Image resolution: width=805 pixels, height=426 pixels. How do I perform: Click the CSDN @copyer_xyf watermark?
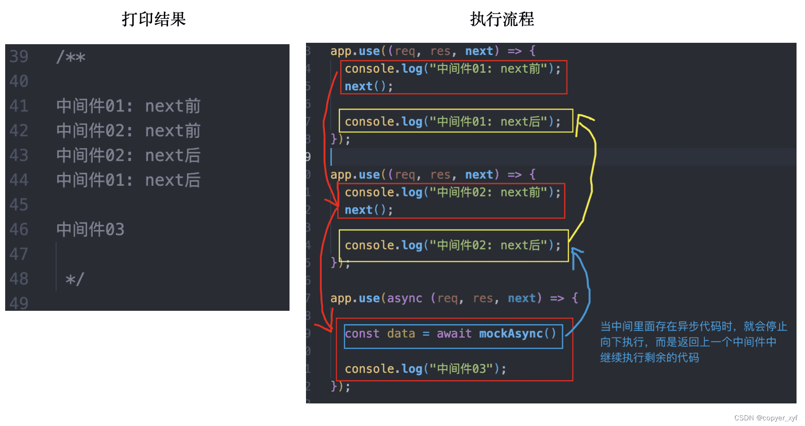765,418
